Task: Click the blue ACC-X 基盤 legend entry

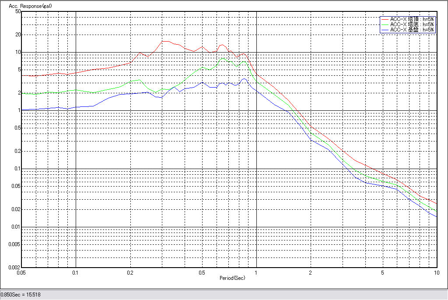Action: click(412, 30)
